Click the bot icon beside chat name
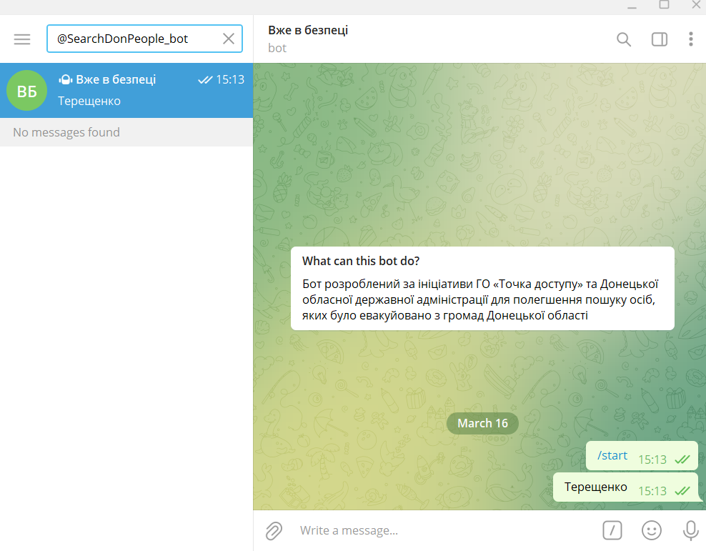Viewport: 706px width, 551px height. [66, 79]
